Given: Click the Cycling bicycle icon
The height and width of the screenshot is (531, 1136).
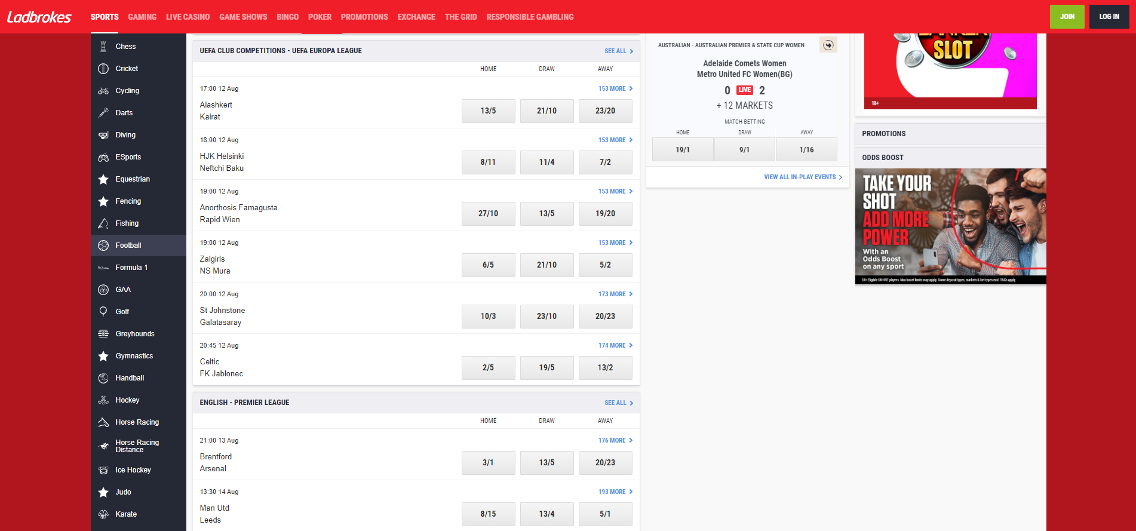Looking at the screenshot, I should [x=103, y=91].
